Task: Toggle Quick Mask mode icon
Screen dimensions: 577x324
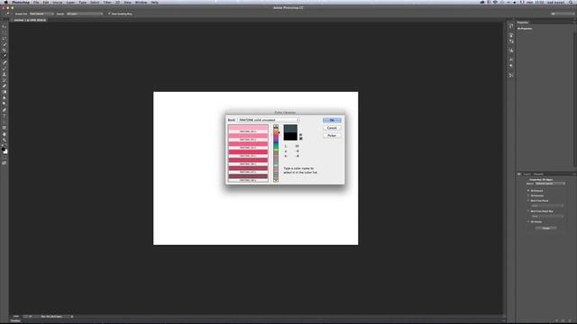Action: coord(5,157)
